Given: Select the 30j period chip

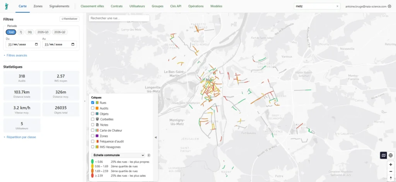Looking at the screenshot, I should [29, 32].
